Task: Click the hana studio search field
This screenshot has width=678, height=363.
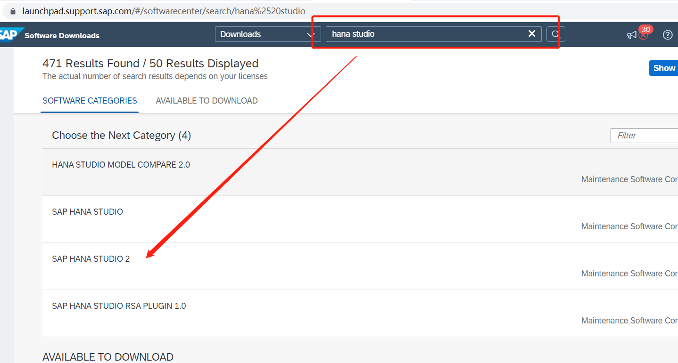Action: coord(424,34)
